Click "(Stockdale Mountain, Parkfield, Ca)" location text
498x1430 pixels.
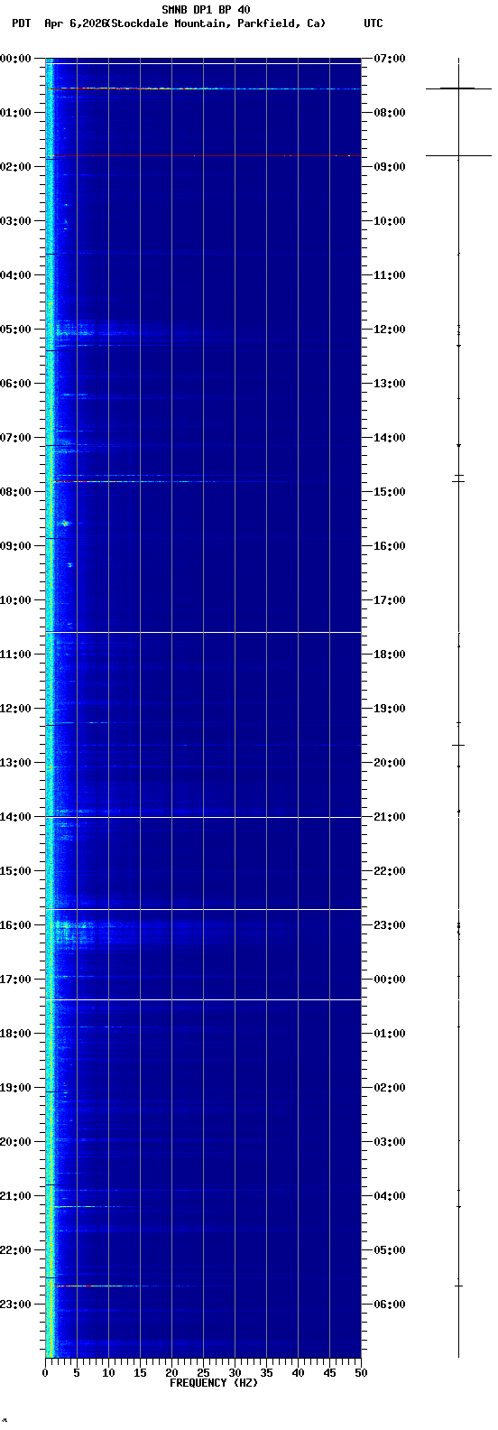pyautogui.click(x=216, y=23)
